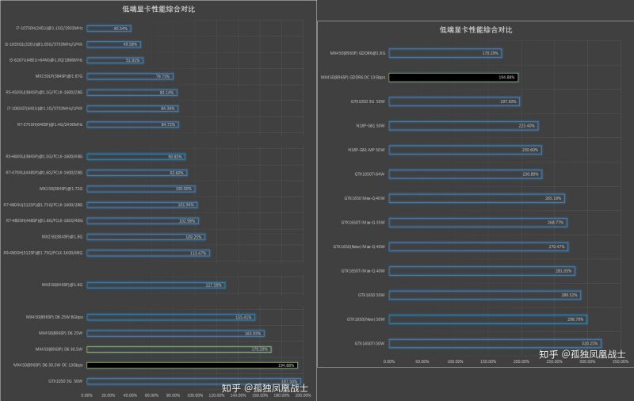Click the GTX1650Ti 50W bar showing 320.25%
The image size is (634, 401).
tap(495, 344)
